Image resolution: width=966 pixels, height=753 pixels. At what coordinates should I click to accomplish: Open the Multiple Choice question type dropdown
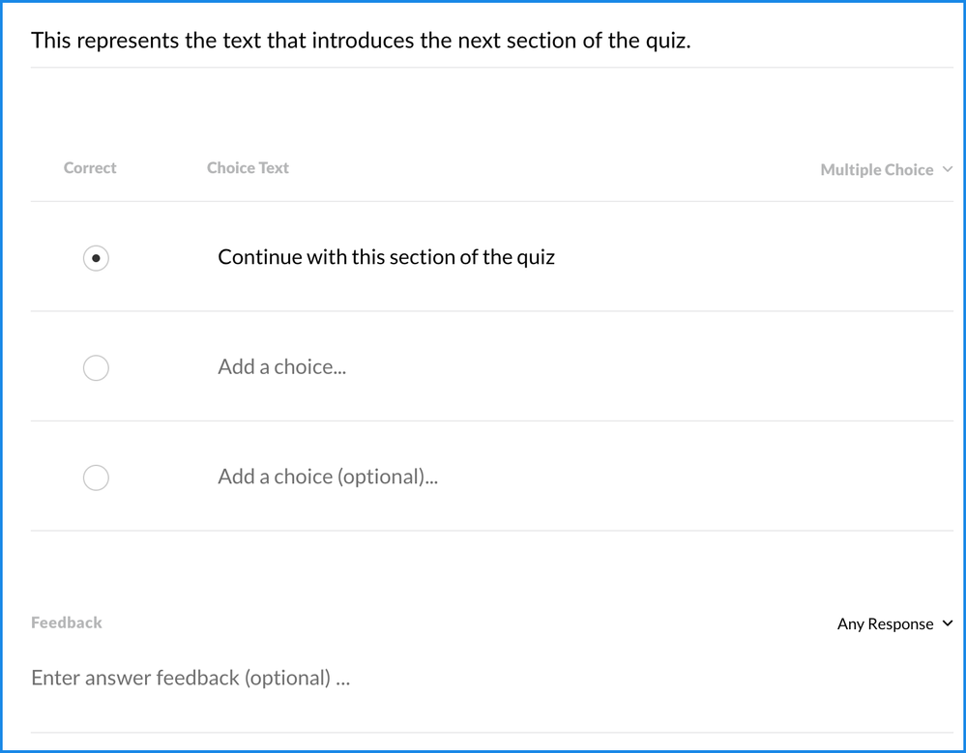pyautogui.click(x=877, y=170)
